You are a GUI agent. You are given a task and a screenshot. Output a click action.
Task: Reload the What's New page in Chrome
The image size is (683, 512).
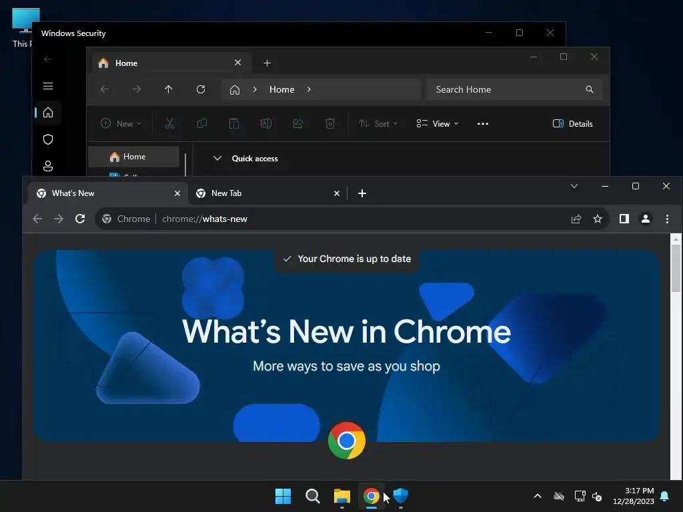(x=80, y=219)
